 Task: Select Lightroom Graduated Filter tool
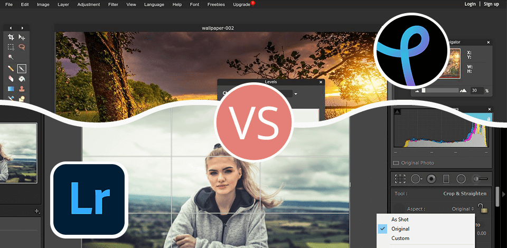pyautogui.click(x=446, y=178)
